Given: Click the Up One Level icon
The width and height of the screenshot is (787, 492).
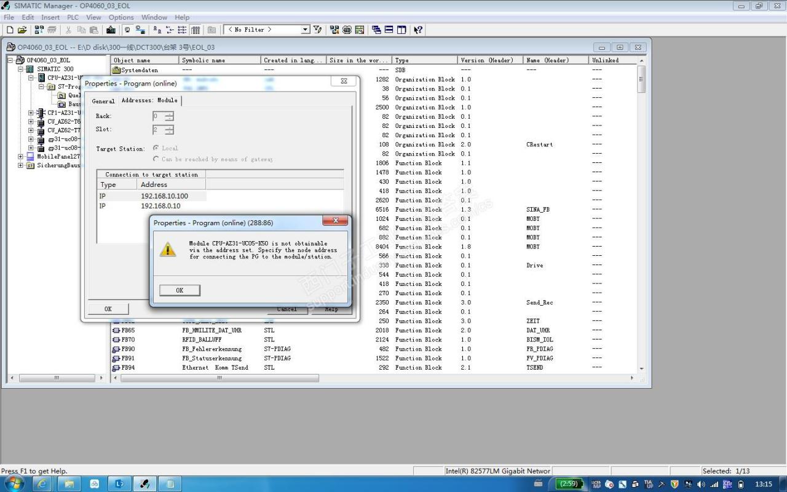Looking at the screenshot, I should click(x=212, y=30).
